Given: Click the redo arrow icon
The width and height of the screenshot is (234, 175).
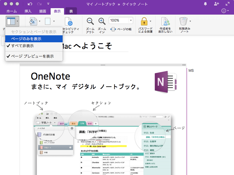Looking at the screenshot, I should pos(39,4).
